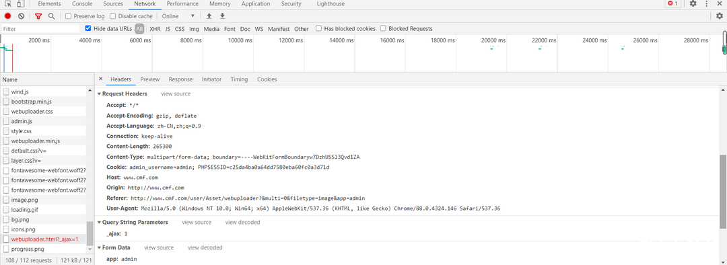Switch to the Cookies detail tab
The width and height of the screenshot is (727, 265).
267,79
